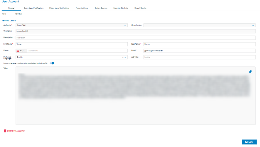This screenshot has height=147, width=260.
Task: Focus the Email input field
Action: pyautogui.click(x=199, y=51)
